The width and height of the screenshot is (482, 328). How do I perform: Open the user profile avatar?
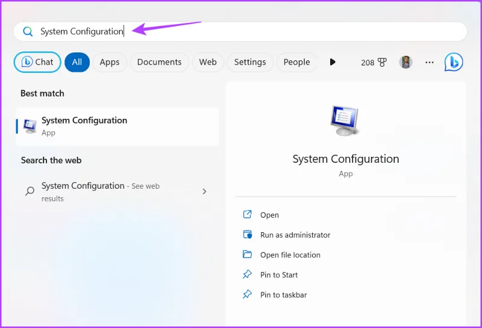click(405, 62)
